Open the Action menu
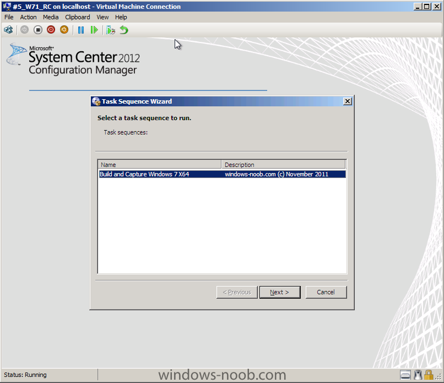Viewport: 444px width, 383px height. (28, 17)
